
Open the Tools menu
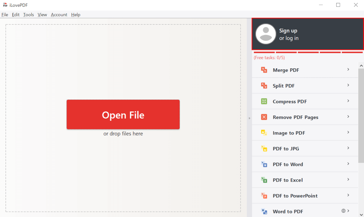[x=29, y=15]
